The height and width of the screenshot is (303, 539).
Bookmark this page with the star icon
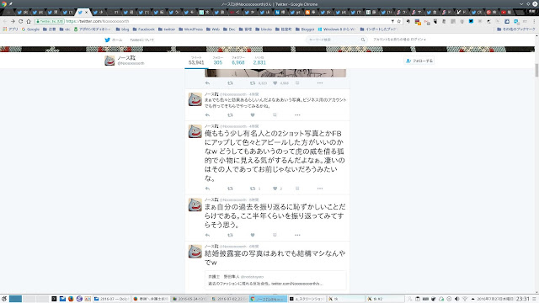coord(398,21)
